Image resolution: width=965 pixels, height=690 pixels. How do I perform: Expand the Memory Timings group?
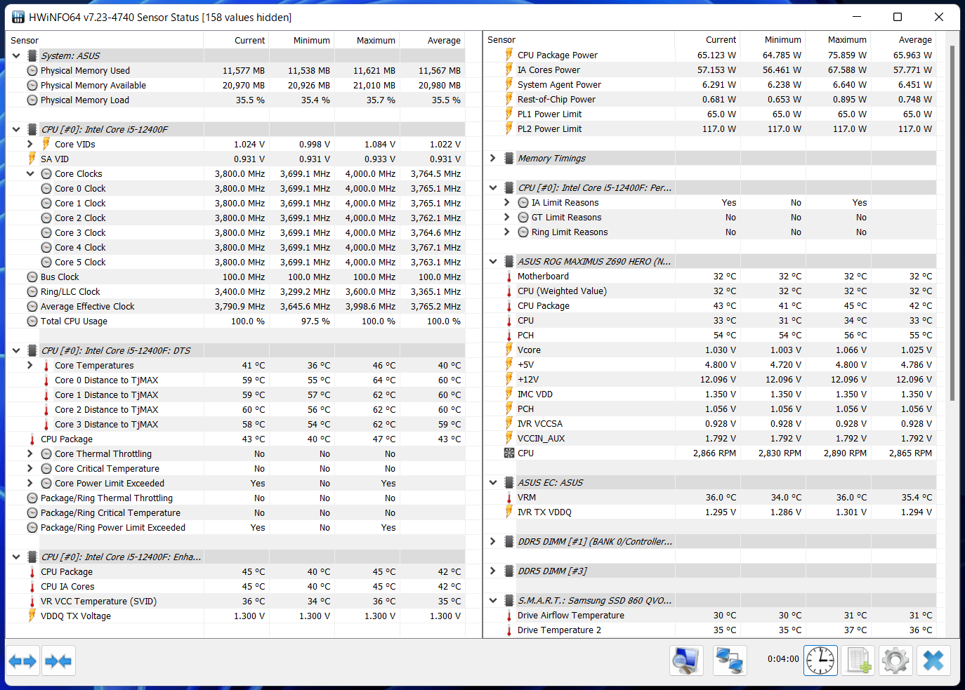pos(493,159)
